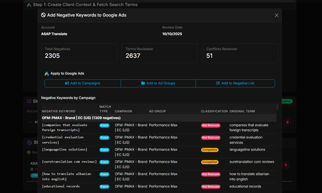Viewport: 322px width, 193px height.
Task: Close the Add Negative Keywords dialog
Action: [277, 15]
